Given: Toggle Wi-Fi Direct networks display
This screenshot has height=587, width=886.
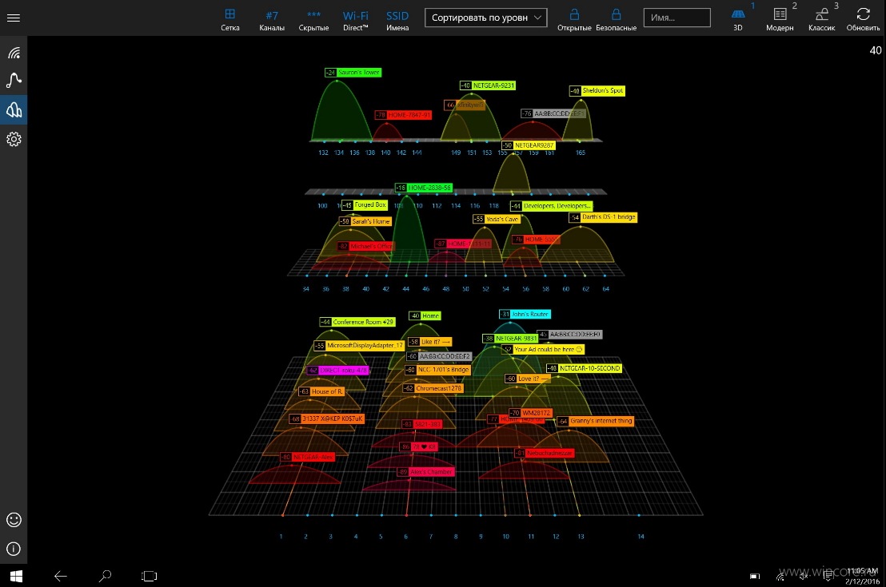Looking at the screenshot, I should [x=355, y=19].
